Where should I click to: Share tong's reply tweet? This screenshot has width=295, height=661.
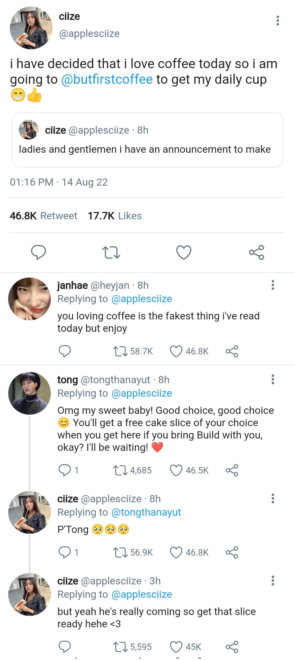click(x=232, y=470)
